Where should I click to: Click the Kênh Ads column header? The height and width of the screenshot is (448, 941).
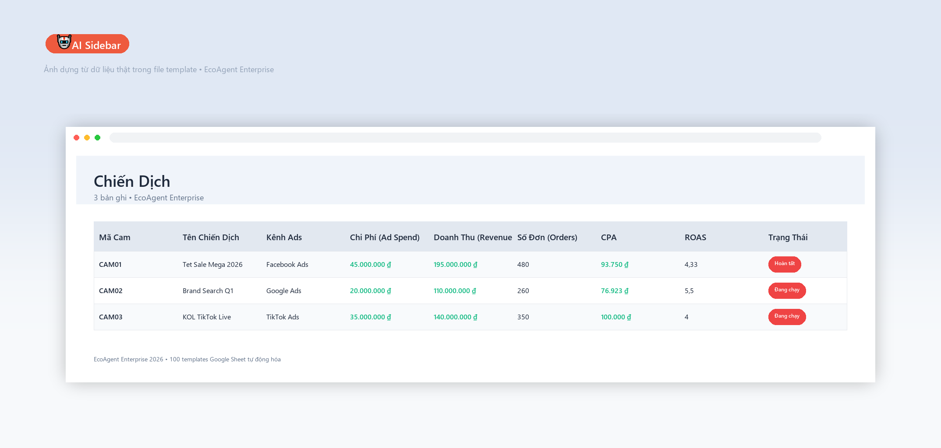pyautogui.click(x=284, y=237)
